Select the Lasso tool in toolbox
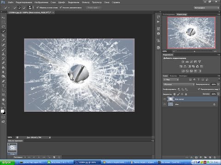This screenshot has height=165, width=221. coord(3,27)
